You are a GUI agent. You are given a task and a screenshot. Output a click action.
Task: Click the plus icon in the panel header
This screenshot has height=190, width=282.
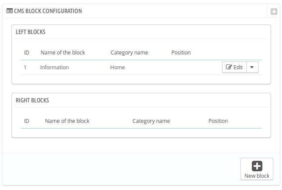(x=274, y=12)
